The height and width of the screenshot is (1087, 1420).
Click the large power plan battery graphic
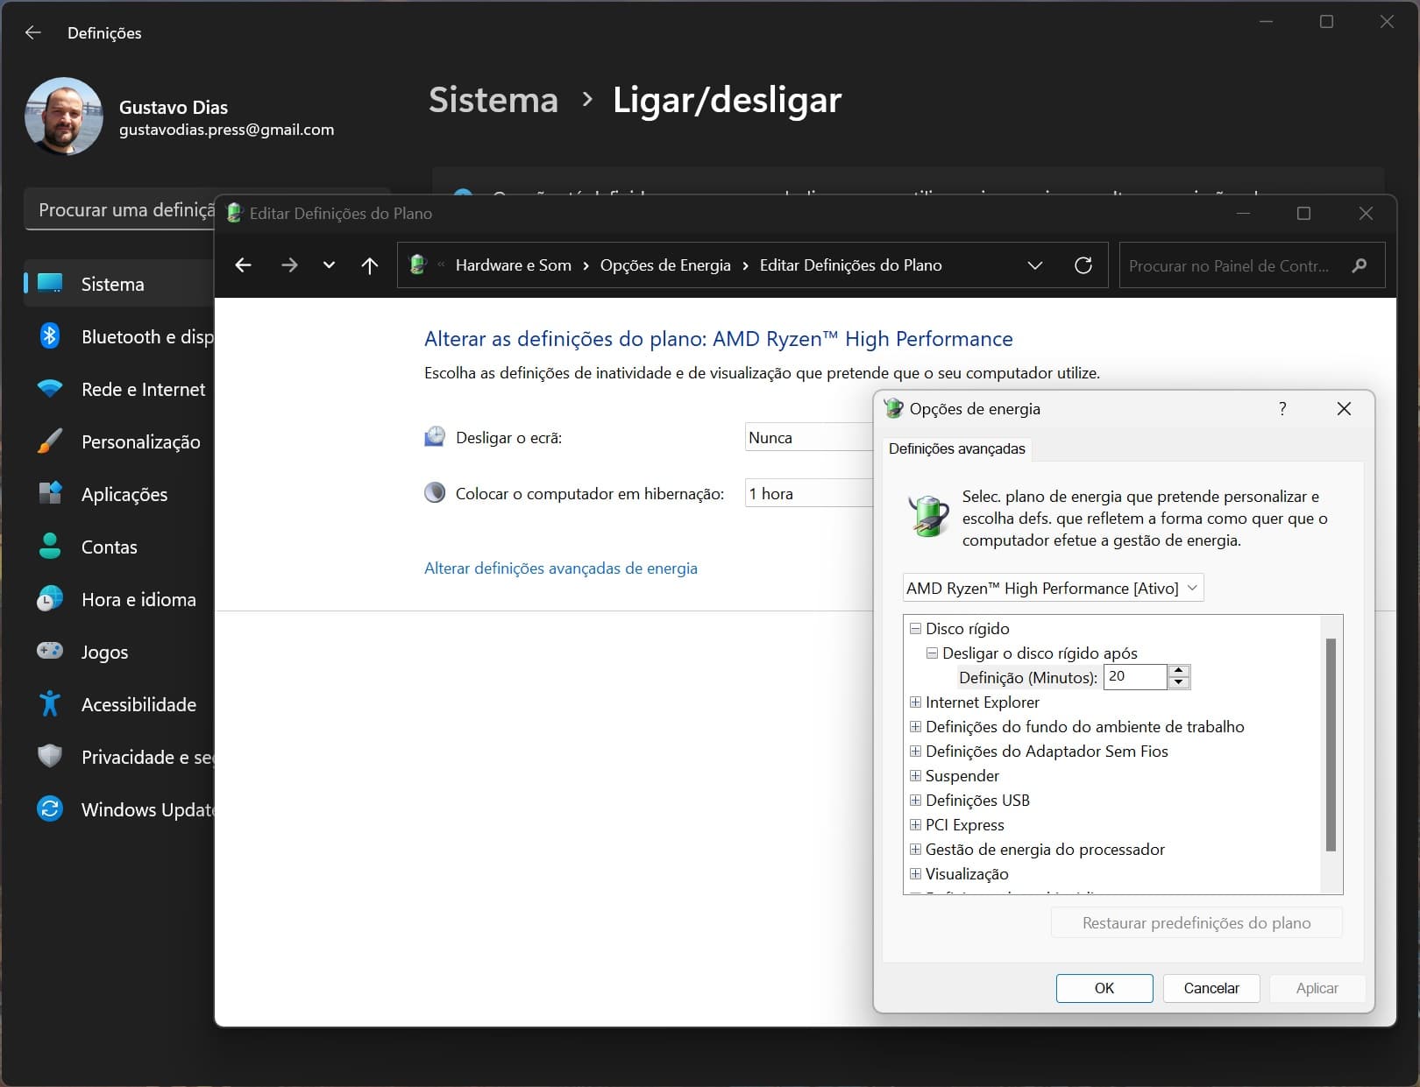tap(928, 515)
